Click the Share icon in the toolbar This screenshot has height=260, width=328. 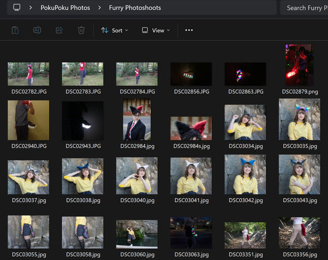(x=59, y=31)
